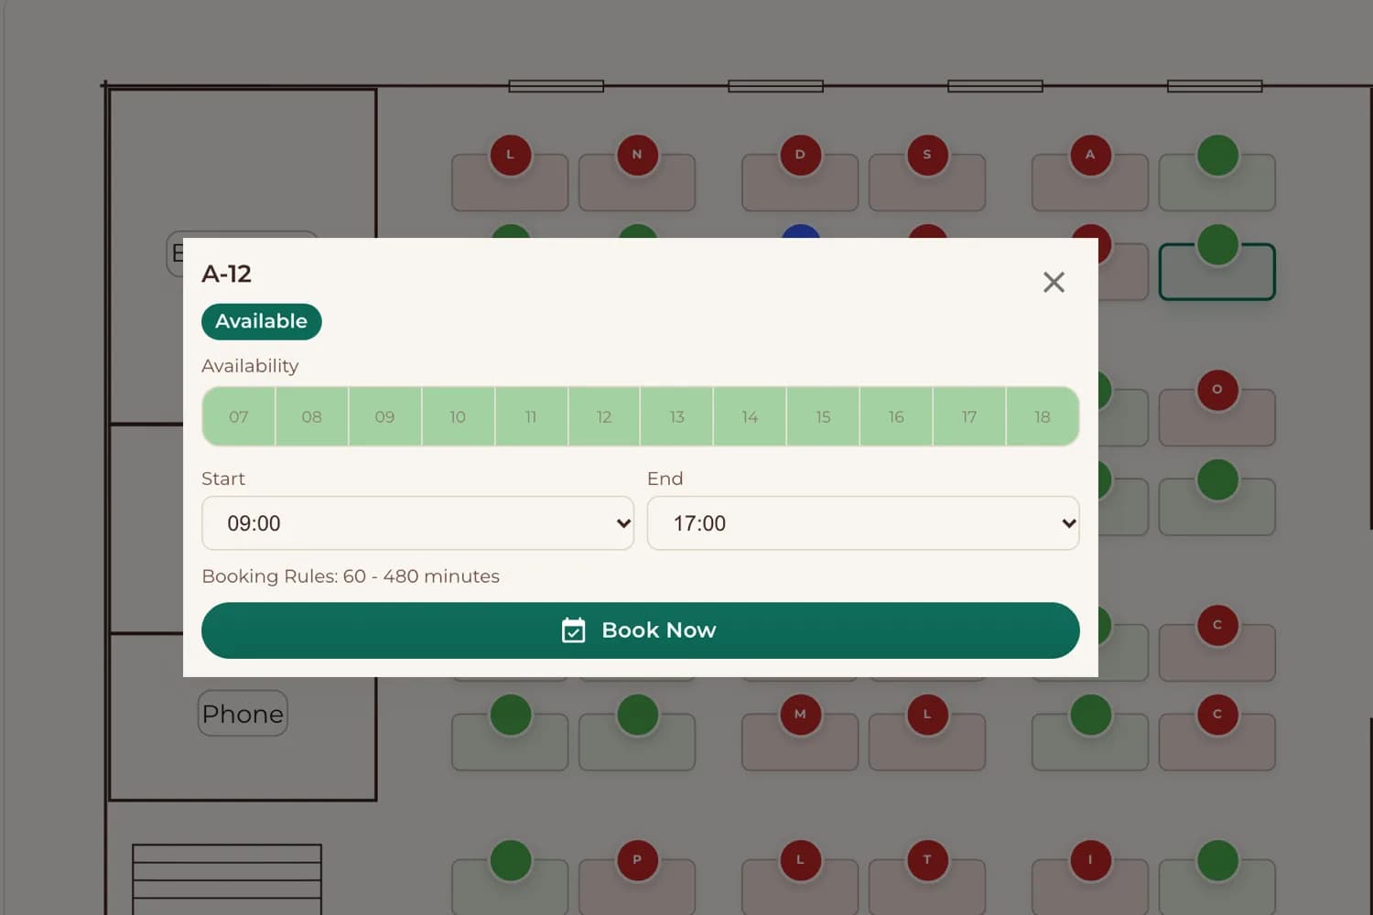1373x915 pixels.
Task: Click the occupied desk marker labeled O
Action: pyautogui.click(x=1217, y=390)
